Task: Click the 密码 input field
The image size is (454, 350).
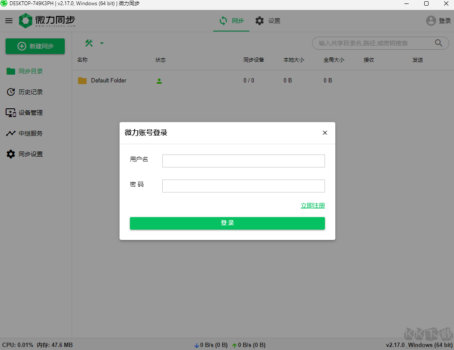Action: click(243, 186)
